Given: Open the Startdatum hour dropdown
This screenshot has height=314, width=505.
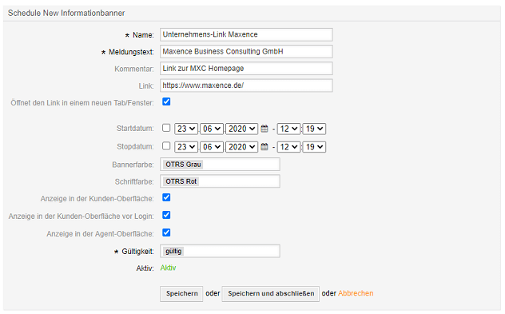Looking at the screenshot, I should [289, 129].
